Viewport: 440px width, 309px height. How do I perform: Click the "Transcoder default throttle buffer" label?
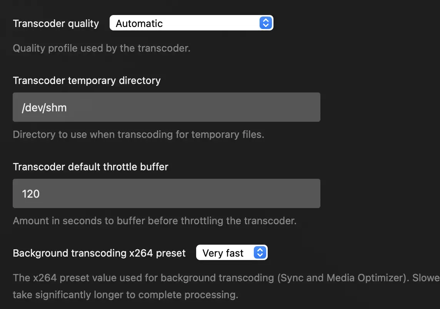[x=90, y=167]
